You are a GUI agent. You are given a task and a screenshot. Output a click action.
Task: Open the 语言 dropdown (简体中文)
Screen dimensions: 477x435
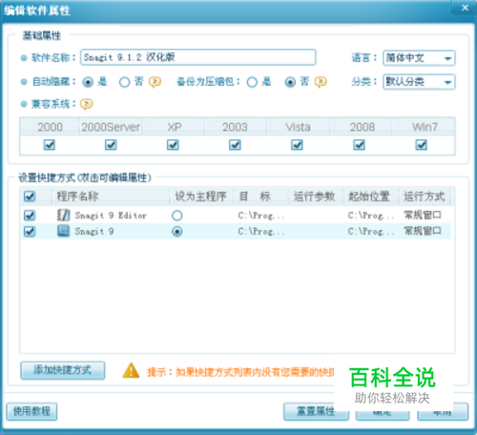coord(419,58)
